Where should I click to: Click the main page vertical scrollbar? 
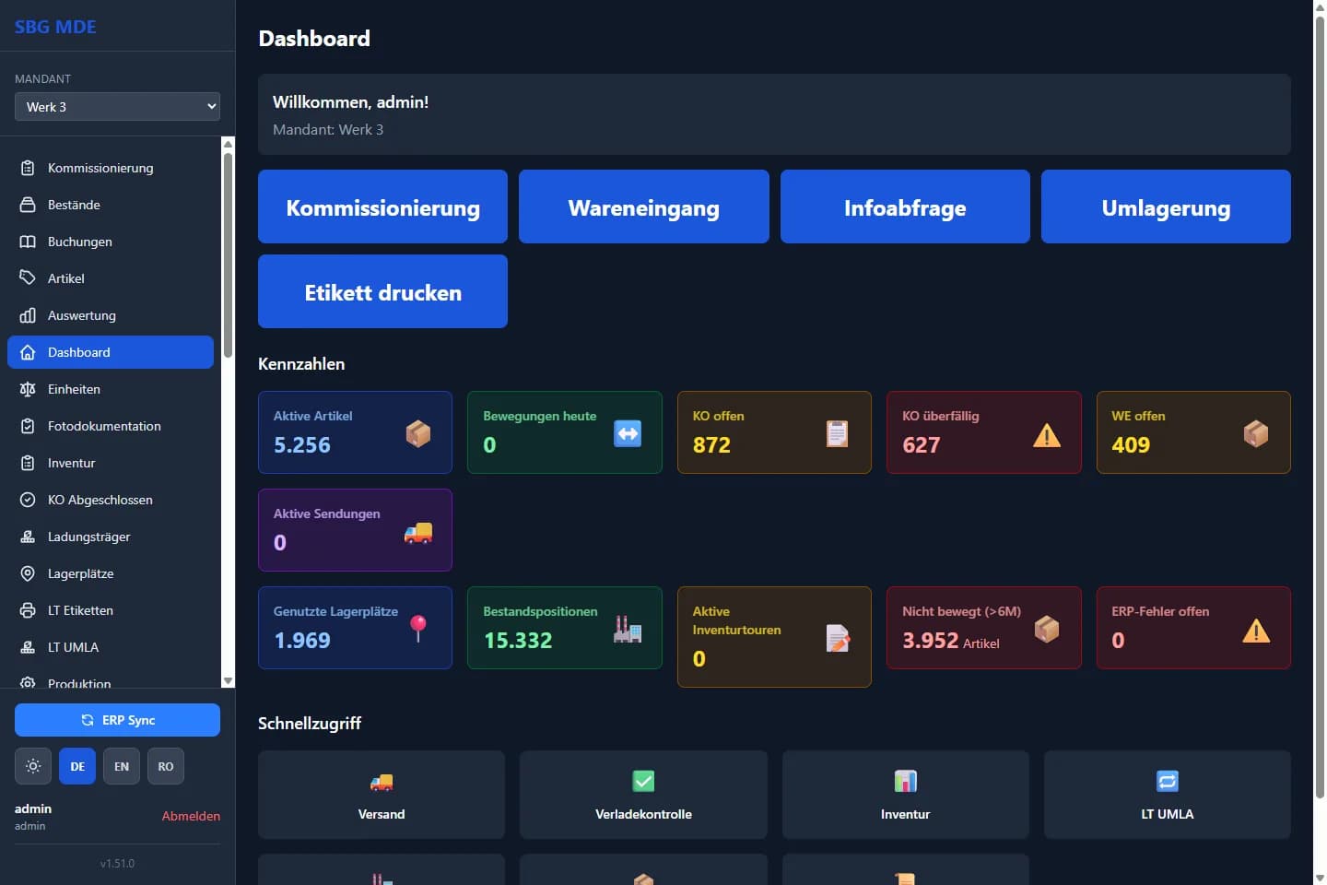click(1320, 406)
